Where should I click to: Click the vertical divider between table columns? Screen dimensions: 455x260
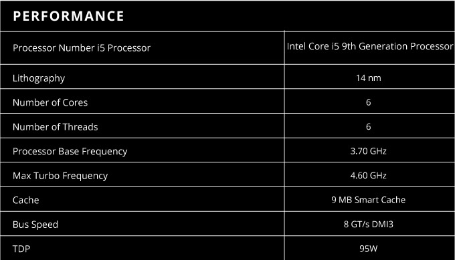[284, 145]
